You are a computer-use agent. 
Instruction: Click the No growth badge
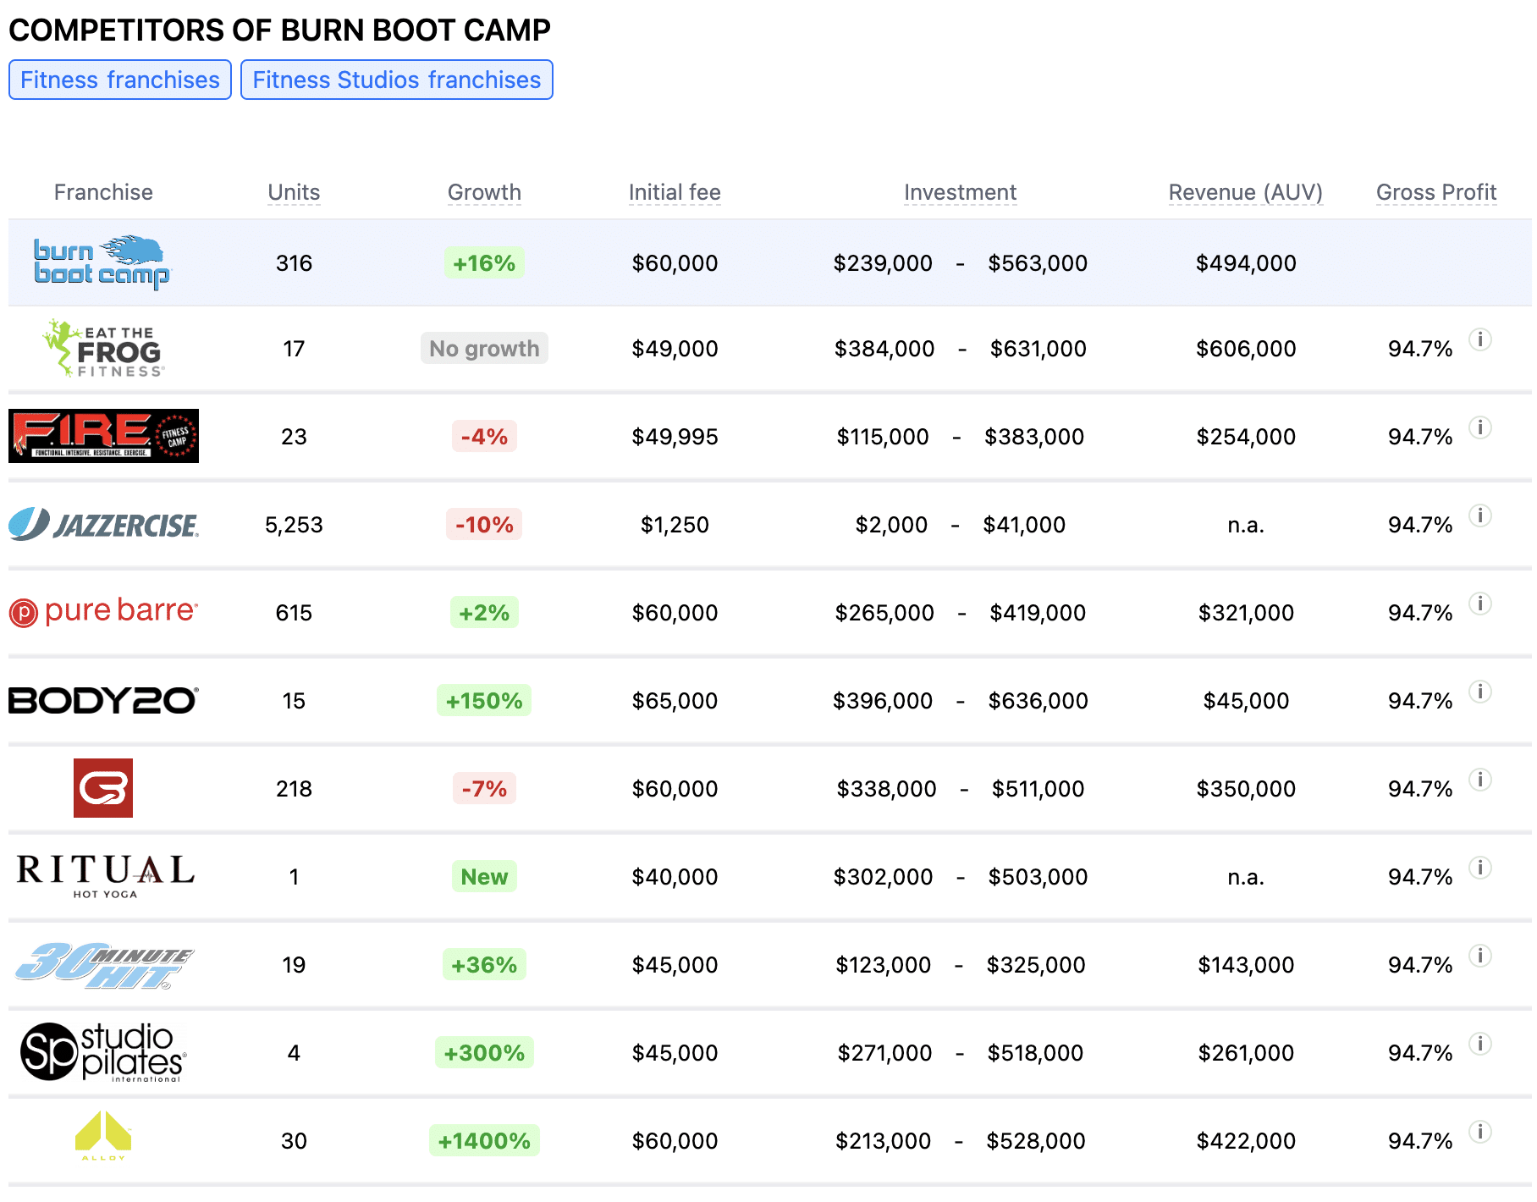484,349
